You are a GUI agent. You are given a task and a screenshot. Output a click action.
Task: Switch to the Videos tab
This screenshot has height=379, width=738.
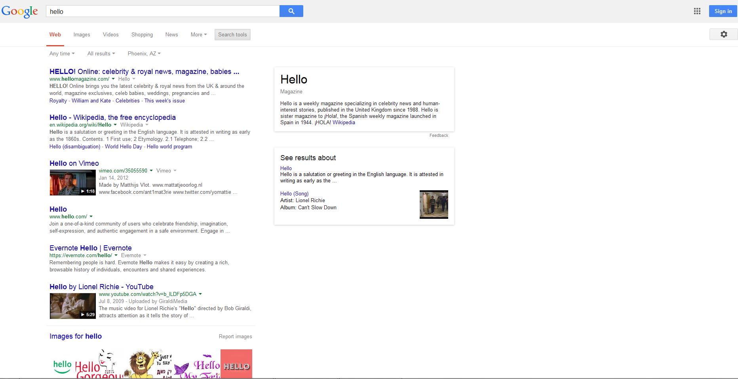click(110, 34)
